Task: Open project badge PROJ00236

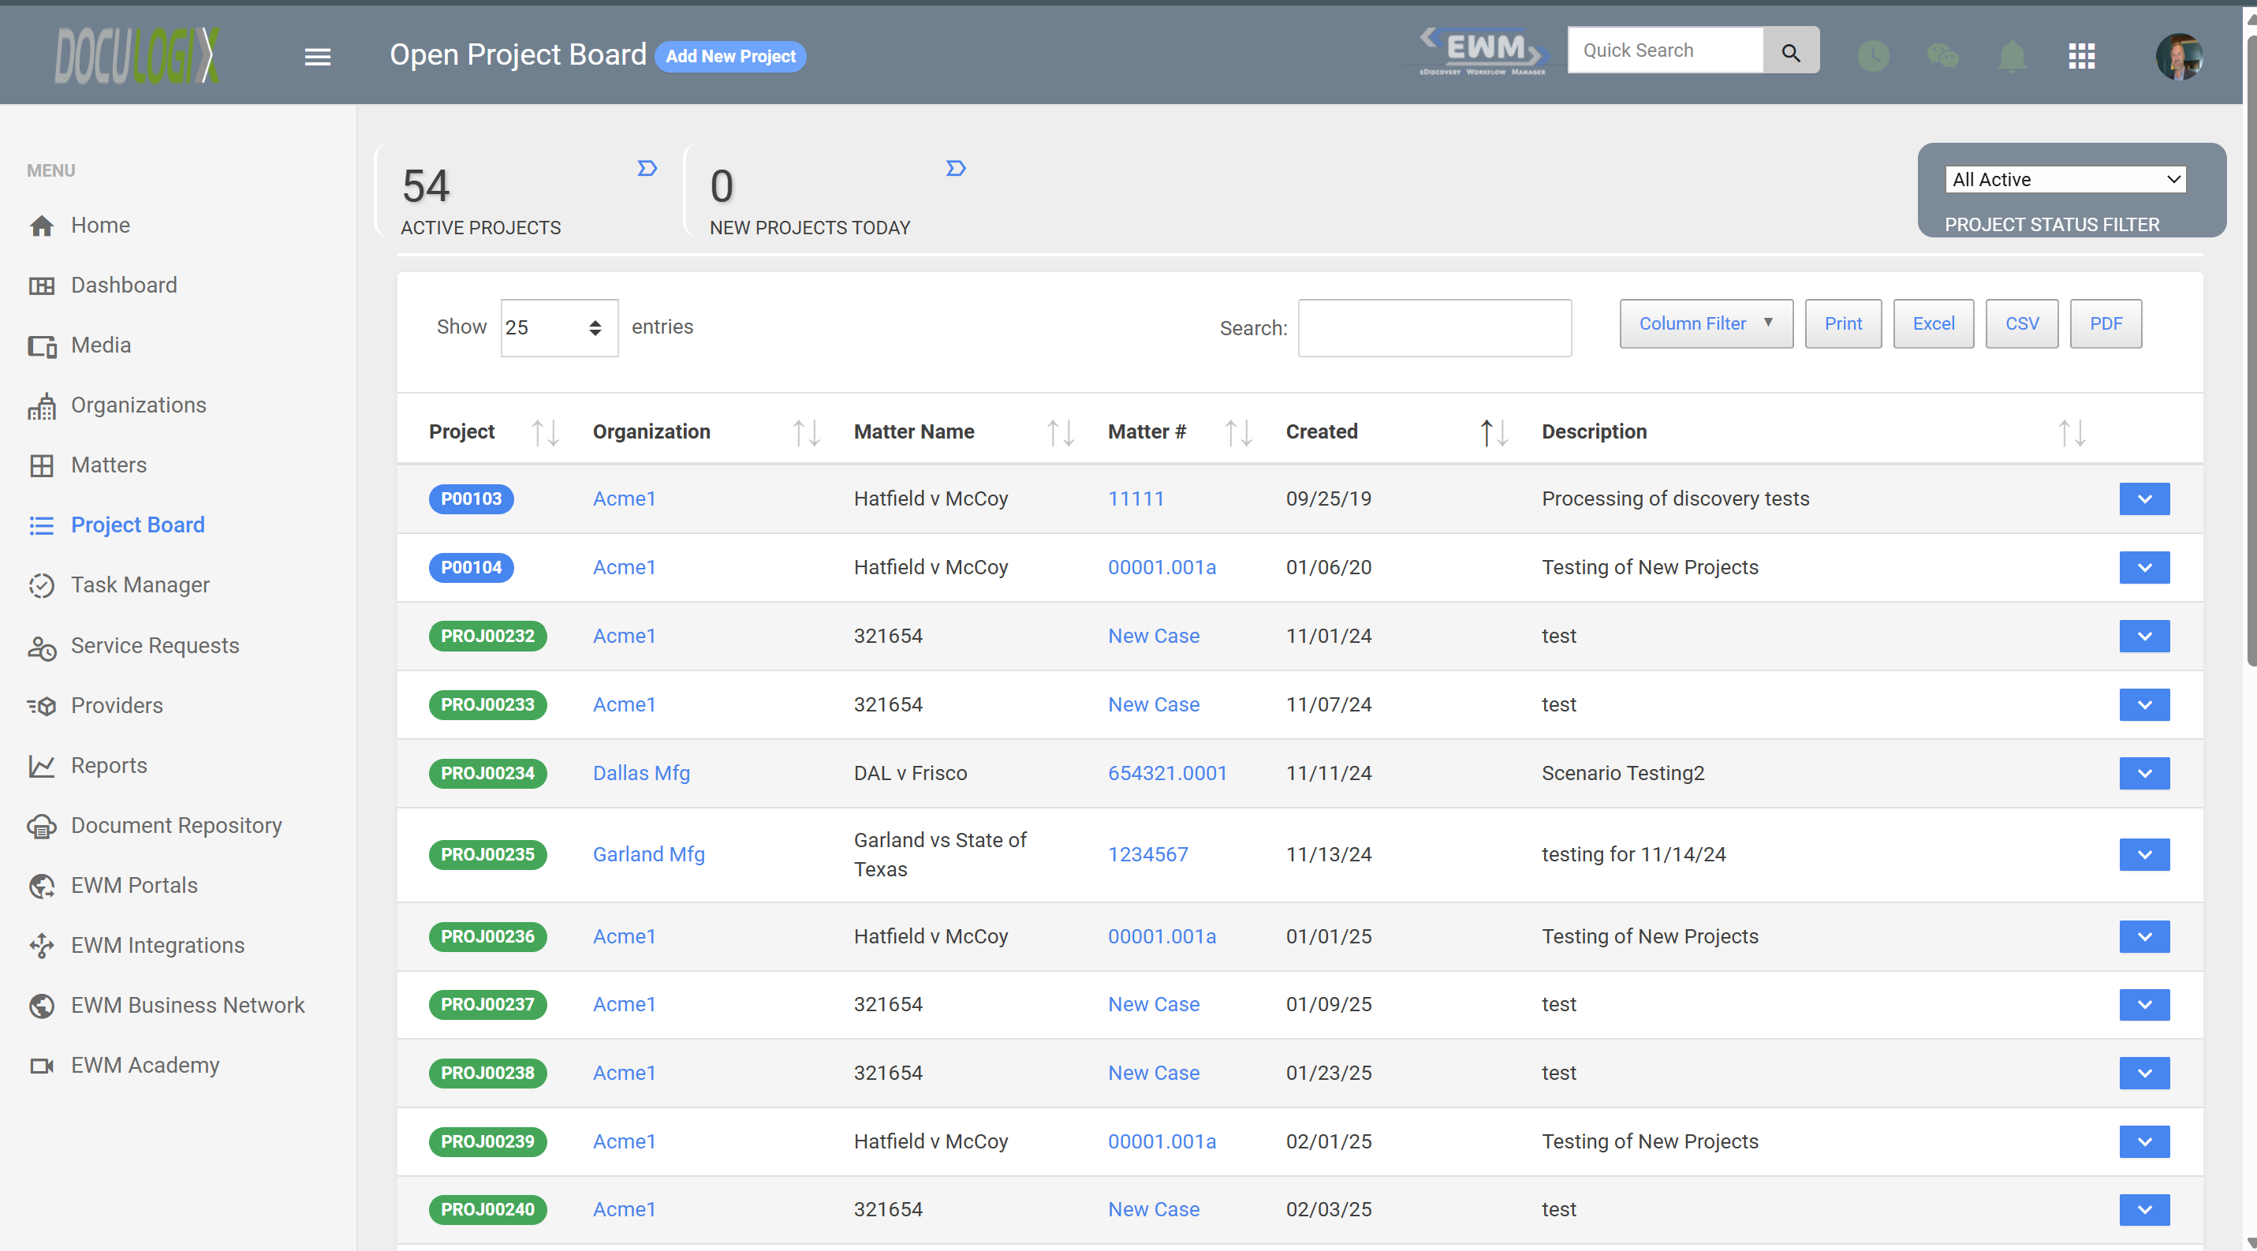Action: pyautogui.click(x=487, y=936)
